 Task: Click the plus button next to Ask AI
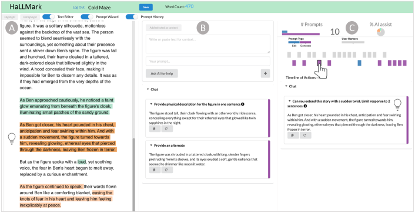tap(265, 73)
